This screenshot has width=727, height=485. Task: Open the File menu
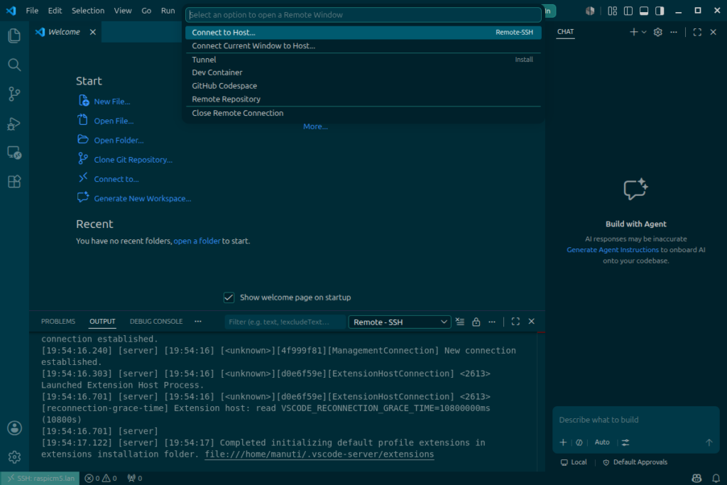[x=32, y=10]
